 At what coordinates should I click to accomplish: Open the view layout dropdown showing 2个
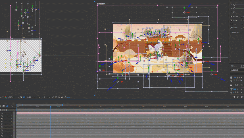pos(46,97)
